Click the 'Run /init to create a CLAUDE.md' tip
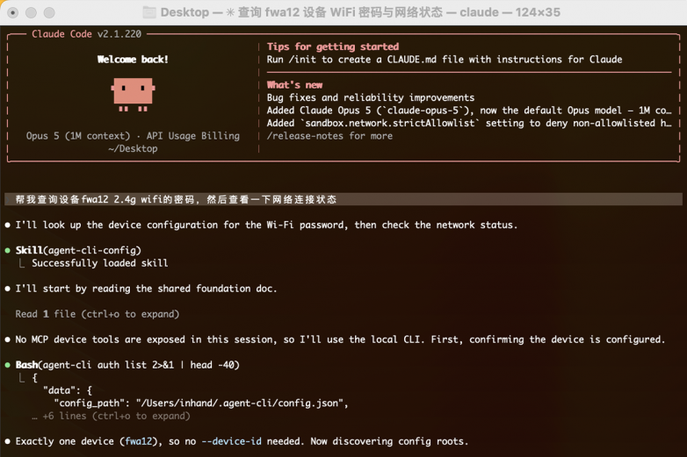687x457 pixels. pyautogui.click(x=445, y=60)
